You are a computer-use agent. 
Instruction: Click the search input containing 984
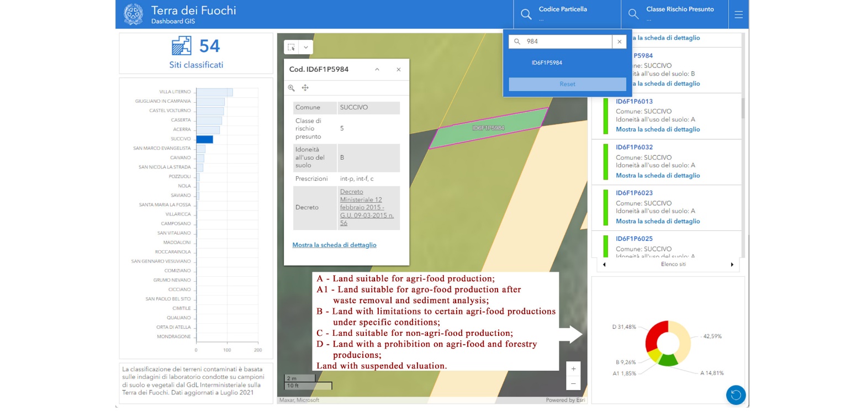[567, 41]
